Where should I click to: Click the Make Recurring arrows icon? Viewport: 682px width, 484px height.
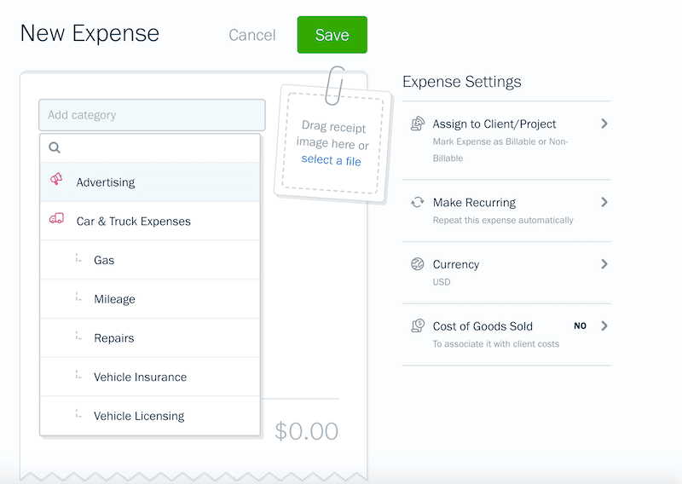point(418,203)
